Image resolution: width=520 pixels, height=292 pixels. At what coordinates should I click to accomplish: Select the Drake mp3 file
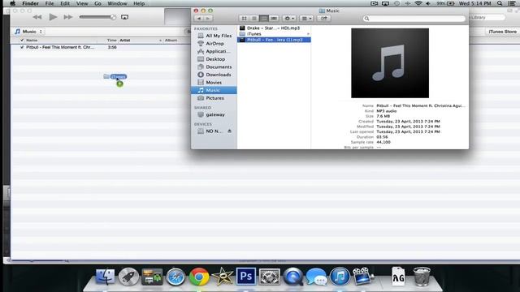[274, 28]
